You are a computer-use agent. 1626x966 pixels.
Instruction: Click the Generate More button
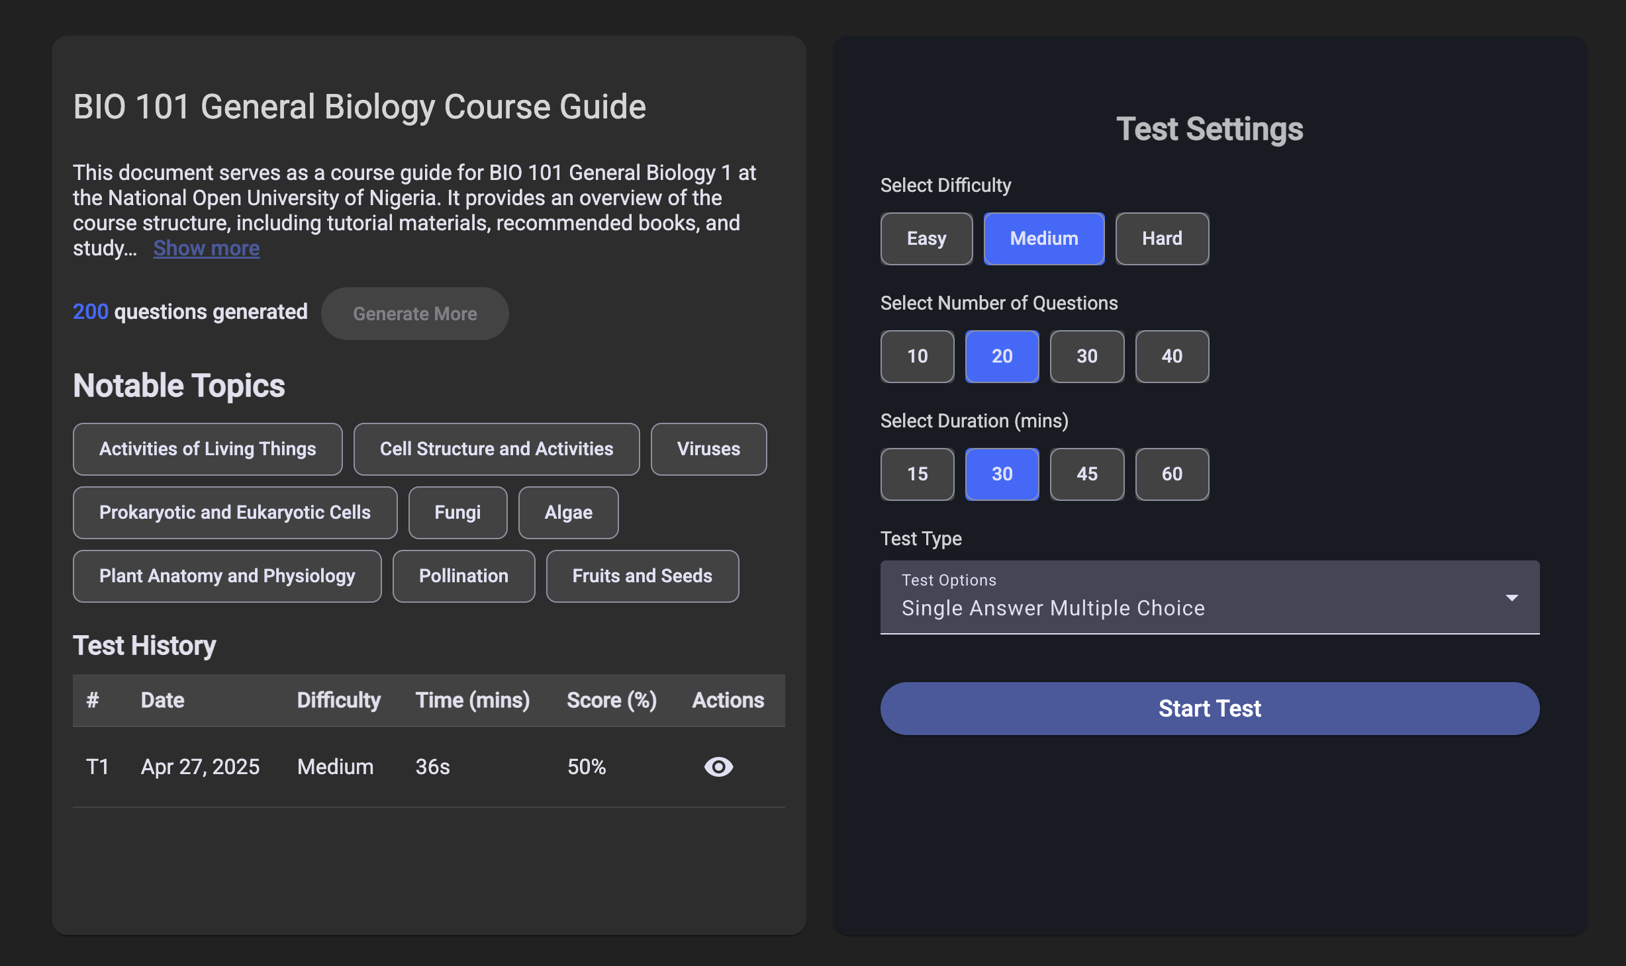point(414,313)
